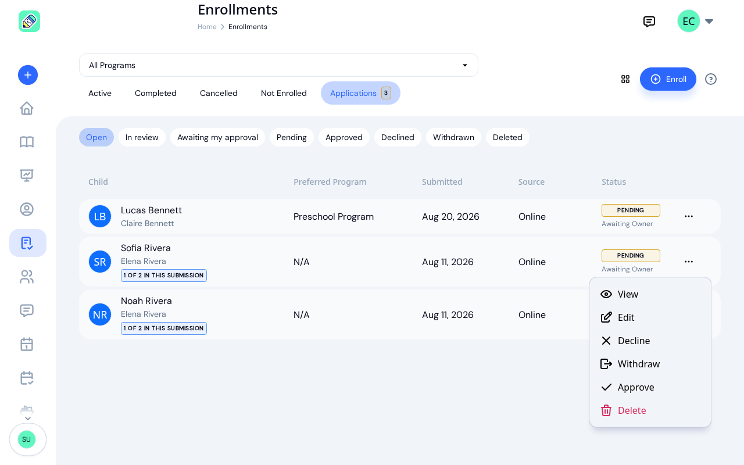
Task: Click the app logo in the sidebar
Action: click(29, 21)
